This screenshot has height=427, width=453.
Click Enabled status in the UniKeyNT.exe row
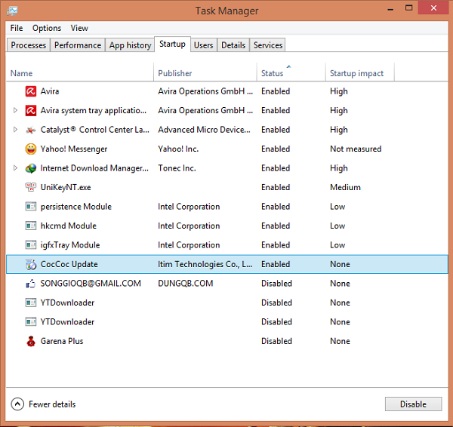tap(276, 187)
